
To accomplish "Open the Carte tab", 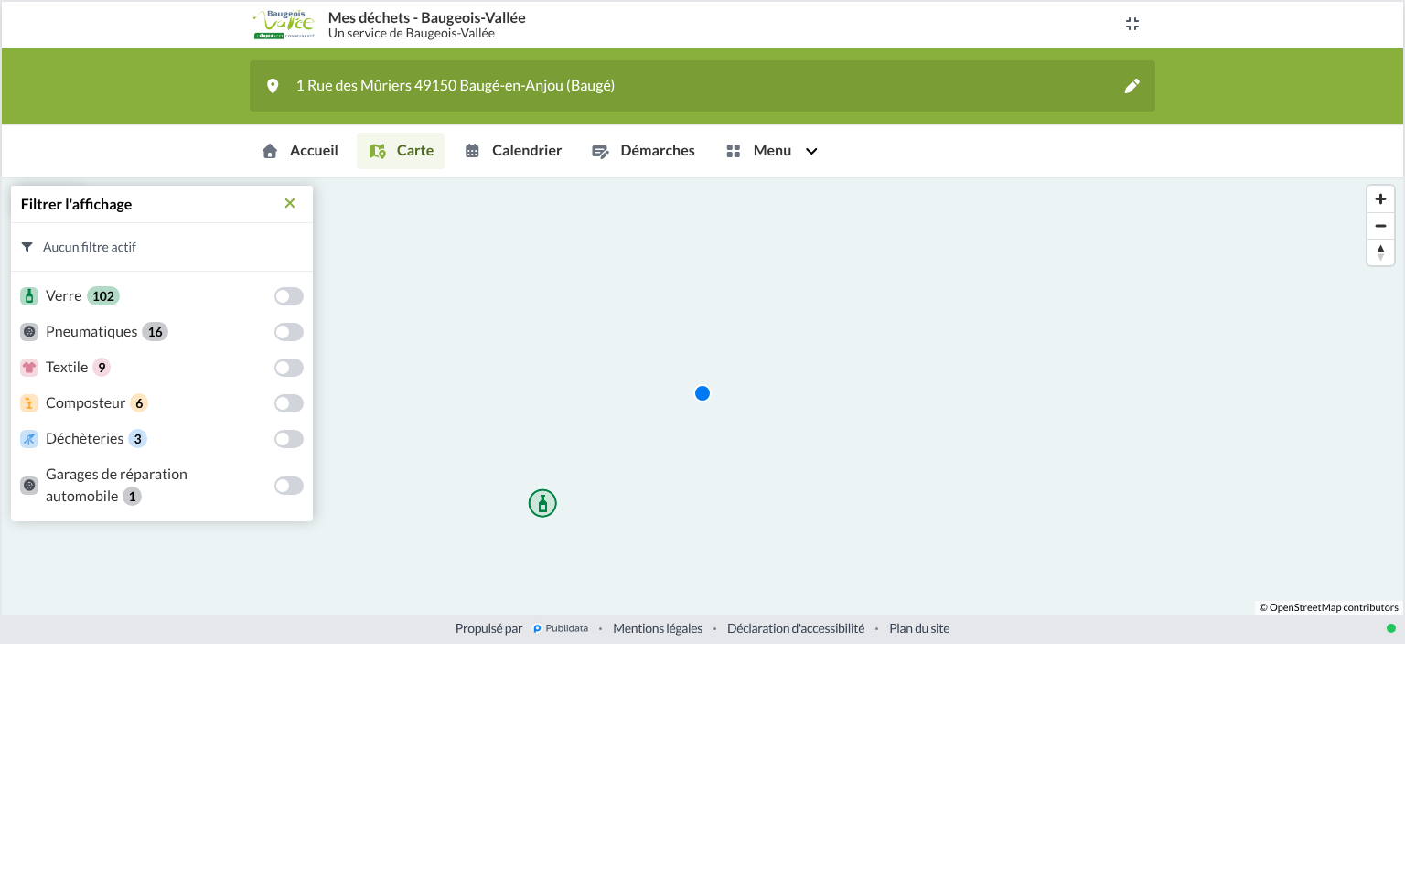I will click(x=401, y=151).
